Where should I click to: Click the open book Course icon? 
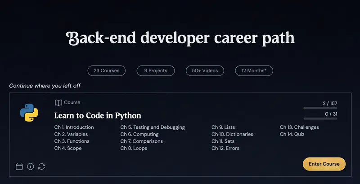[x=58, y=103]
